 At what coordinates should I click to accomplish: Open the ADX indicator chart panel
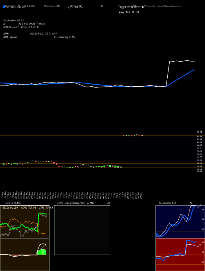point(25,222)
